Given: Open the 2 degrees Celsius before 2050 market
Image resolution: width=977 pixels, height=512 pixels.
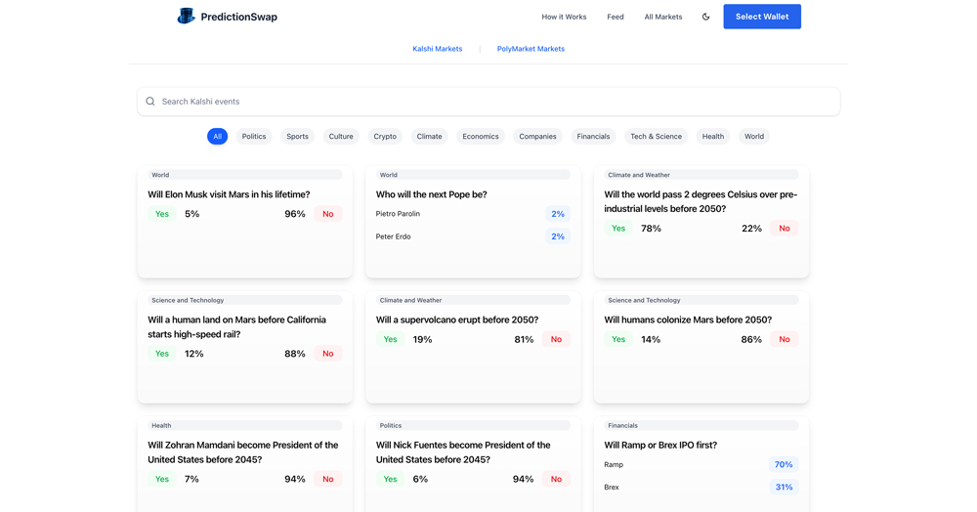Looking at the screenshot, I should point(701,201).
